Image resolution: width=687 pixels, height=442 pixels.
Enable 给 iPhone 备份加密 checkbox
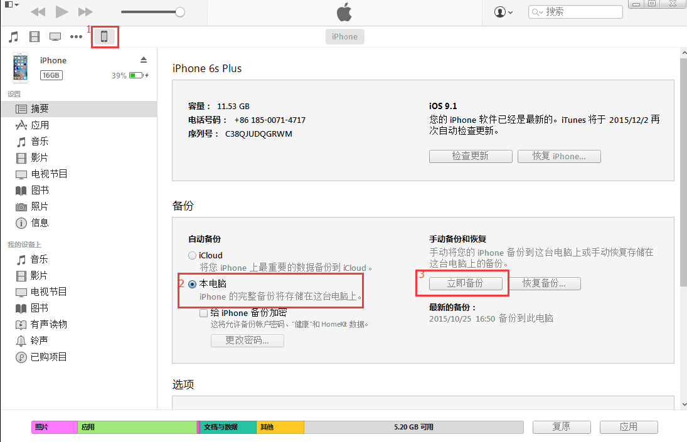(203, 313)
